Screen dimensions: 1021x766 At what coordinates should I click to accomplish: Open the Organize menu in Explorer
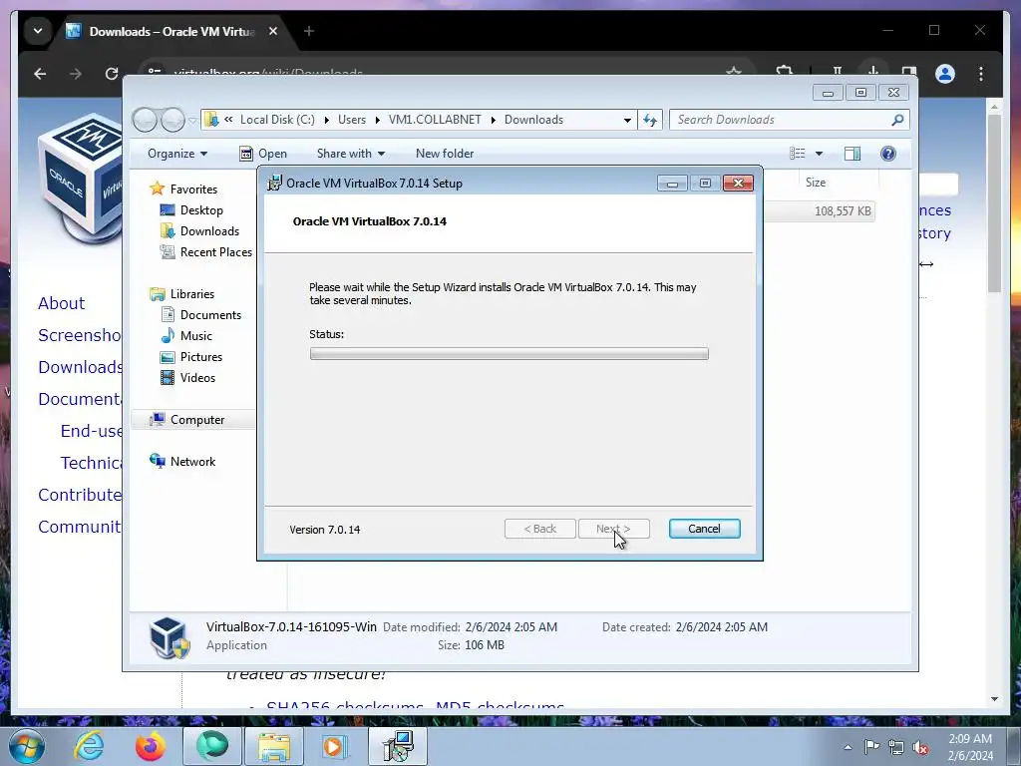[177, 153]
